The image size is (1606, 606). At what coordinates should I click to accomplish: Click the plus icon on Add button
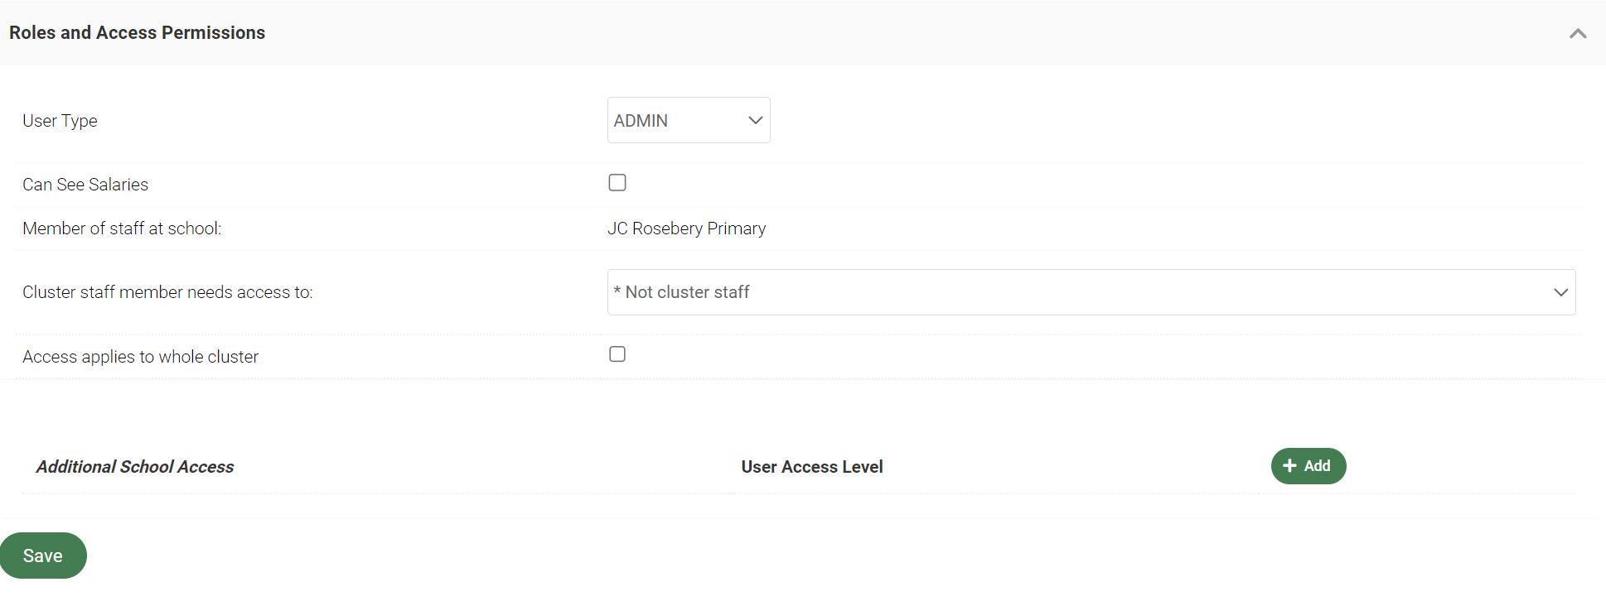pos(1289,466)
